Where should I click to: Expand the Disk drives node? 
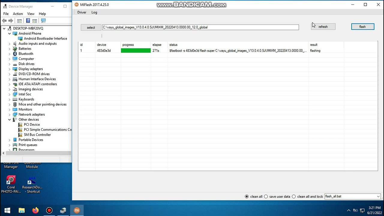pos(9,64)
